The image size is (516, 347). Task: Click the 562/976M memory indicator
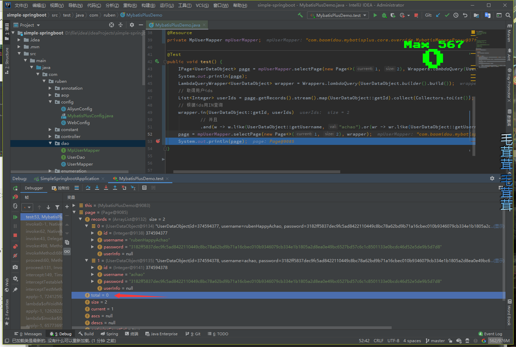[x=499, y=341]
